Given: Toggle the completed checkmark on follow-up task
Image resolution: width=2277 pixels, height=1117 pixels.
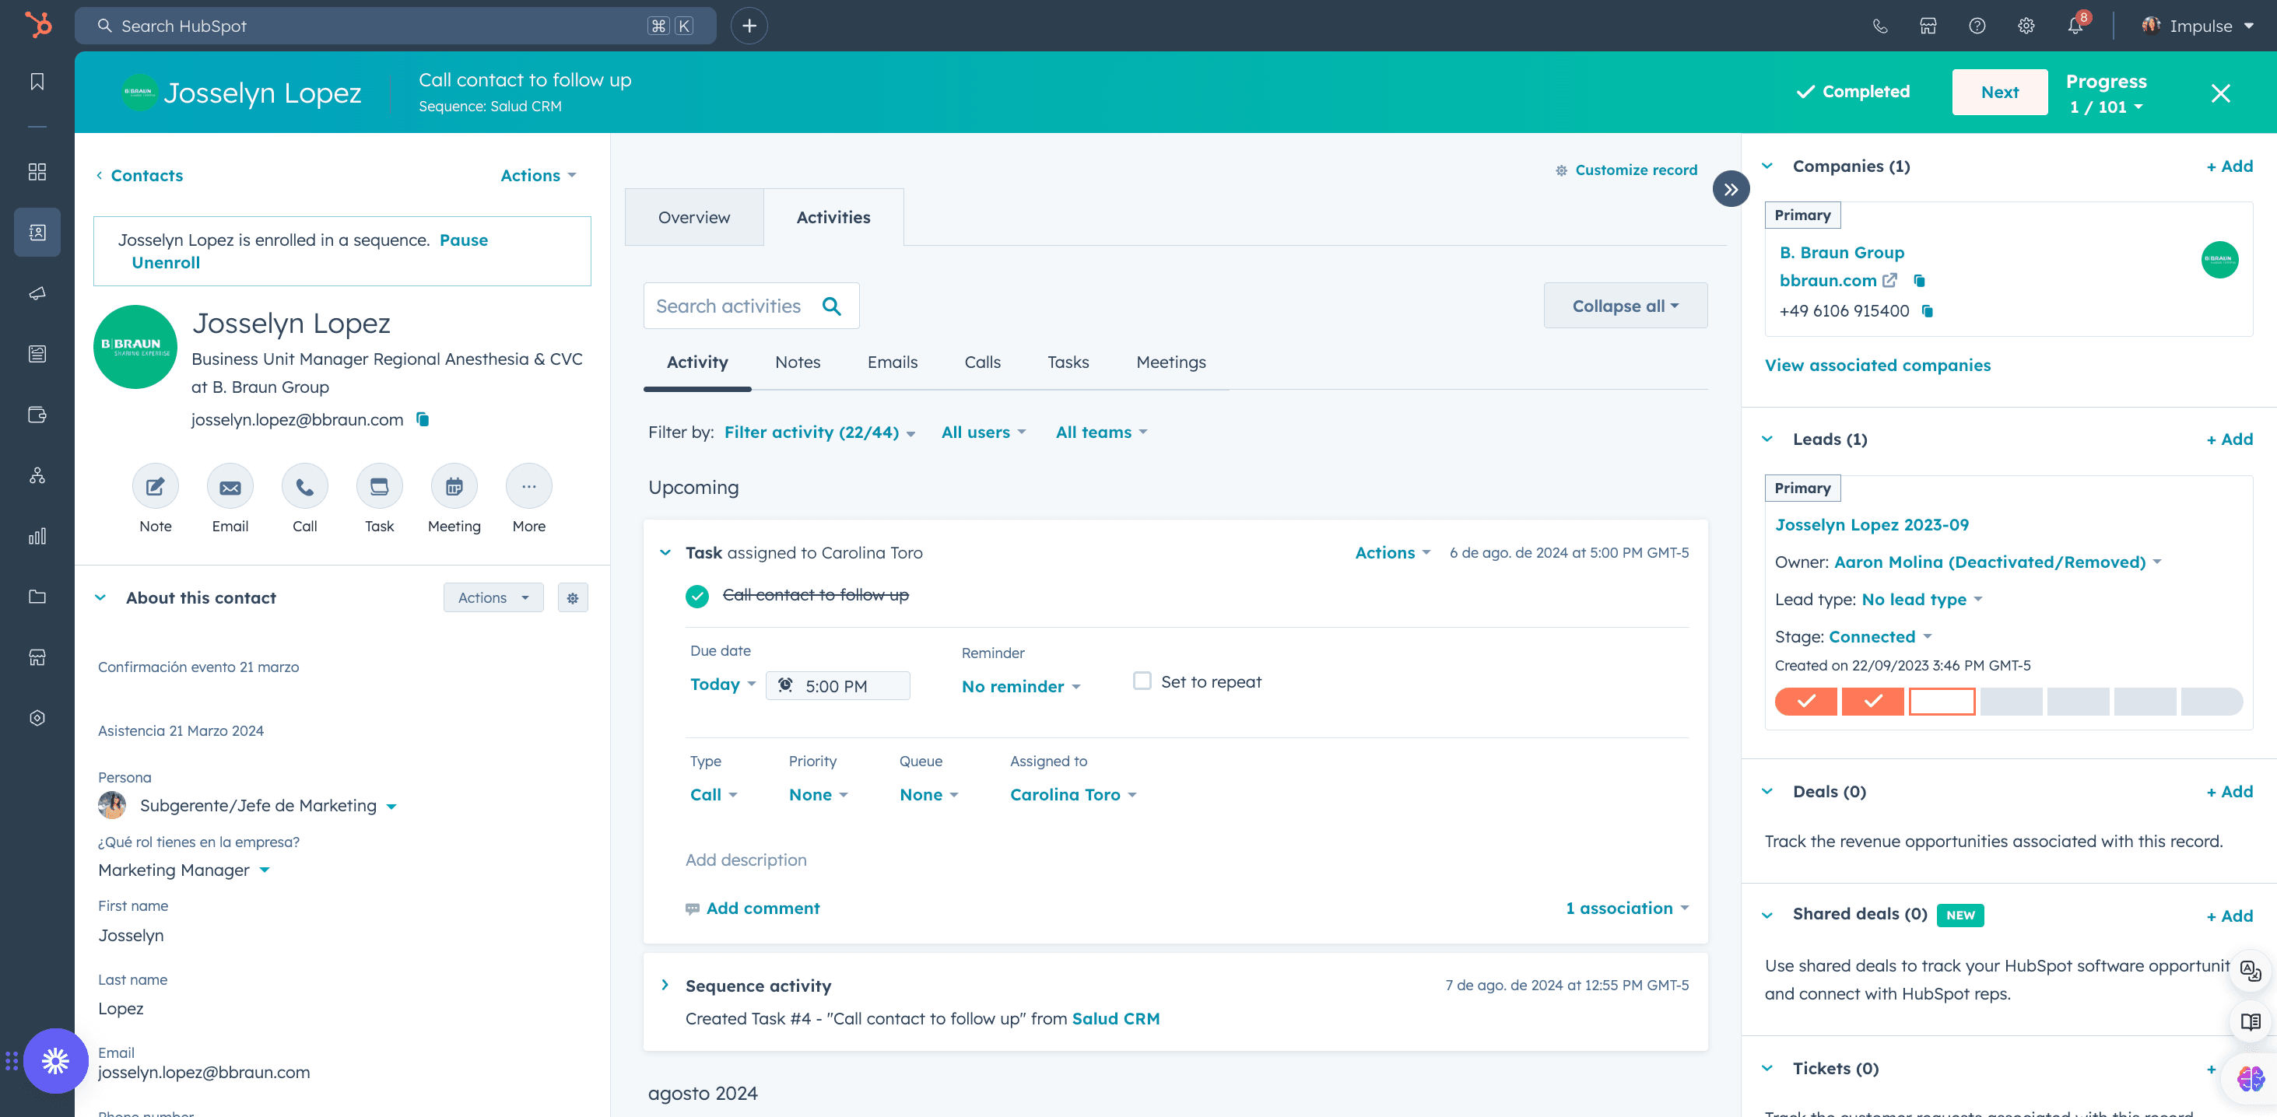Looking at the screenshot, I should (696, 596).
